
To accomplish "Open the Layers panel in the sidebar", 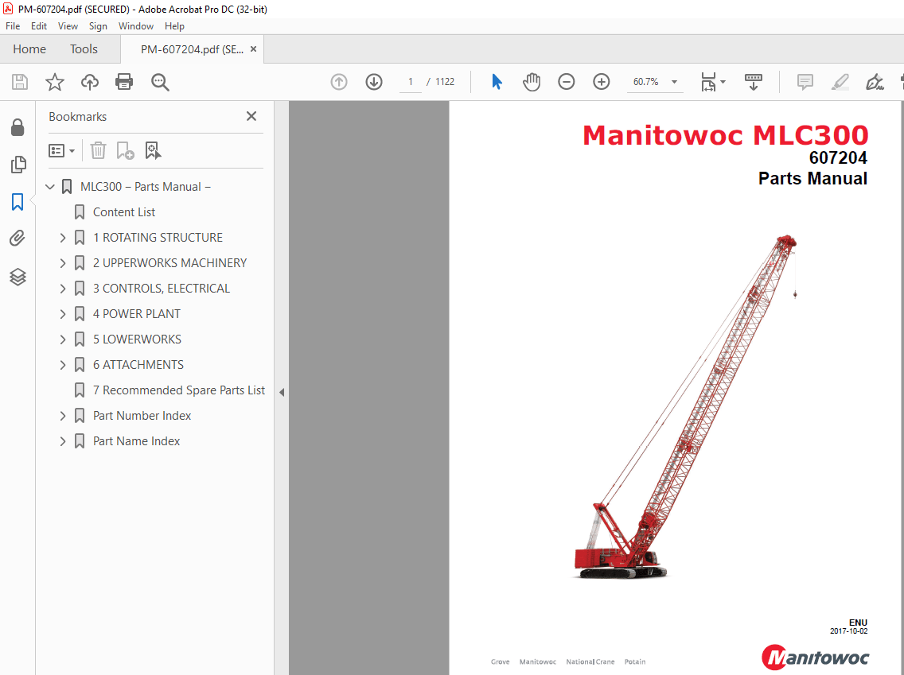I will pos(18,277).
